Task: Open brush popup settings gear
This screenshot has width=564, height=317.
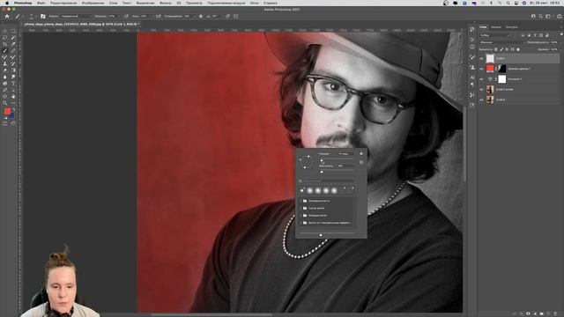Action: (x=361, y=154)
